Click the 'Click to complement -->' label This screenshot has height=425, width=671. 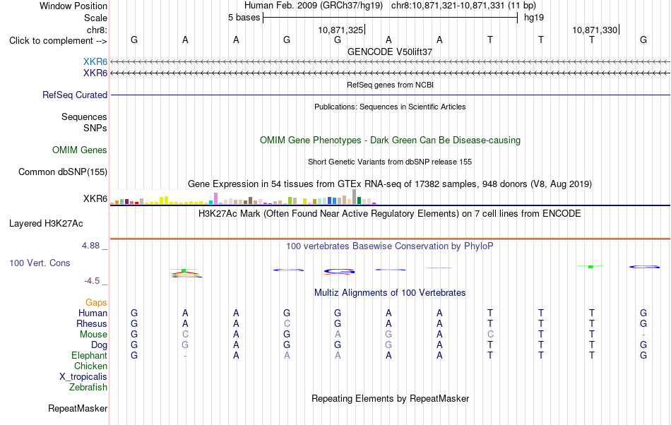[x=58, y=41]
